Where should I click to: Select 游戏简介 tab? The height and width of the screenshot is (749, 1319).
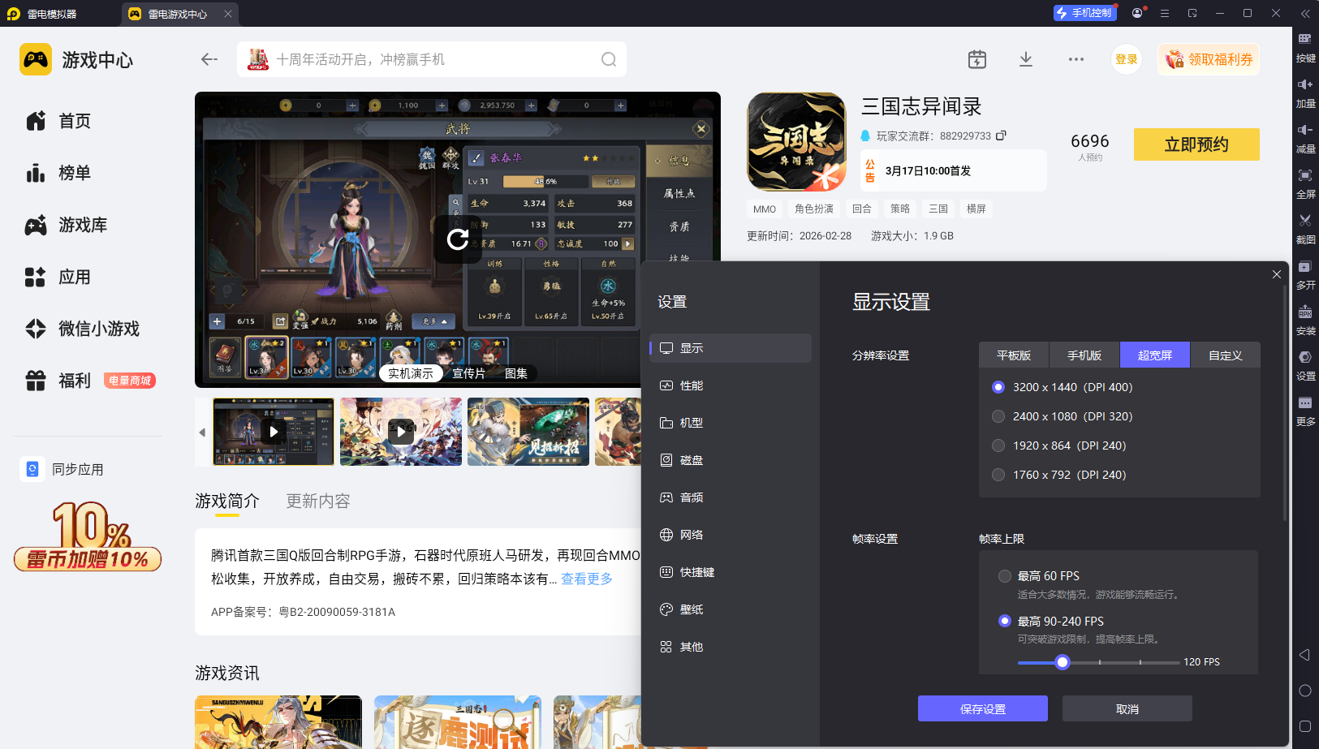point(227,501)
